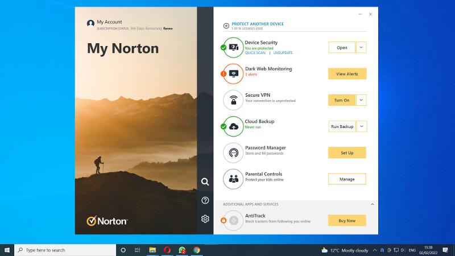
Task: Click the Dark Web Monitoring title text
Action: (268, 69)
